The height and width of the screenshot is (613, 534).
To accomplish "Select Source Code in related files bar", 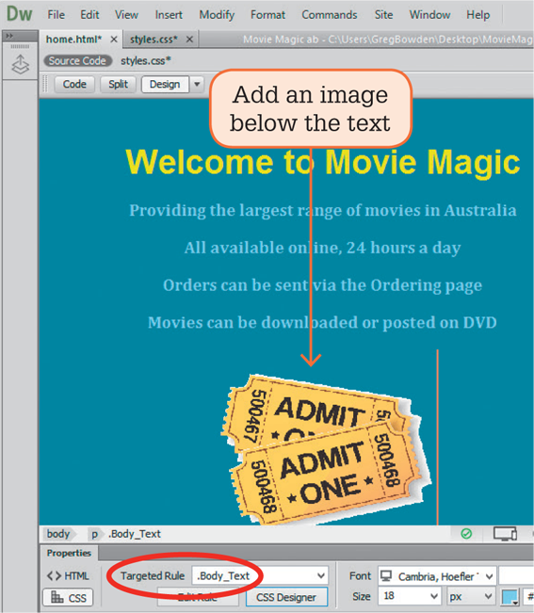I will coord(77,61).
